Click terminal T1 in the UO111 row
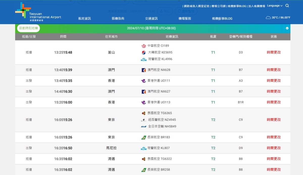 click(x=213, y=81)
